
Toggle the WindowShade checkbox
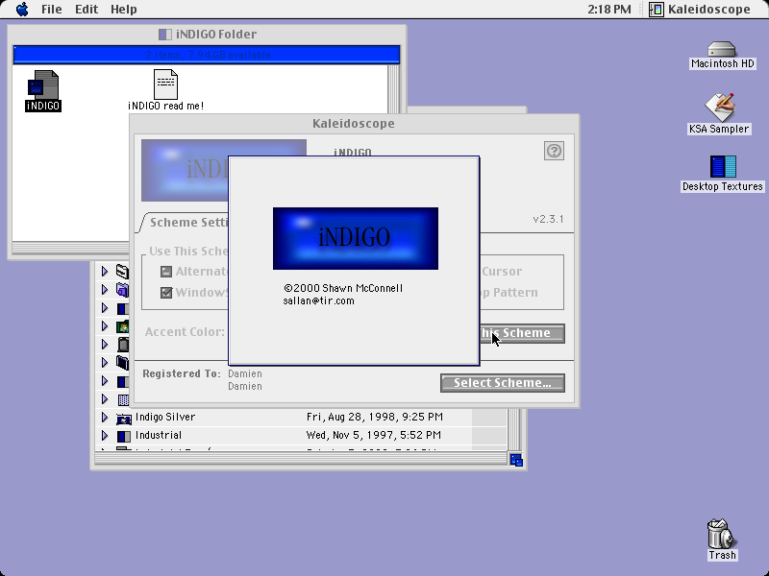[x=166, y=293]
